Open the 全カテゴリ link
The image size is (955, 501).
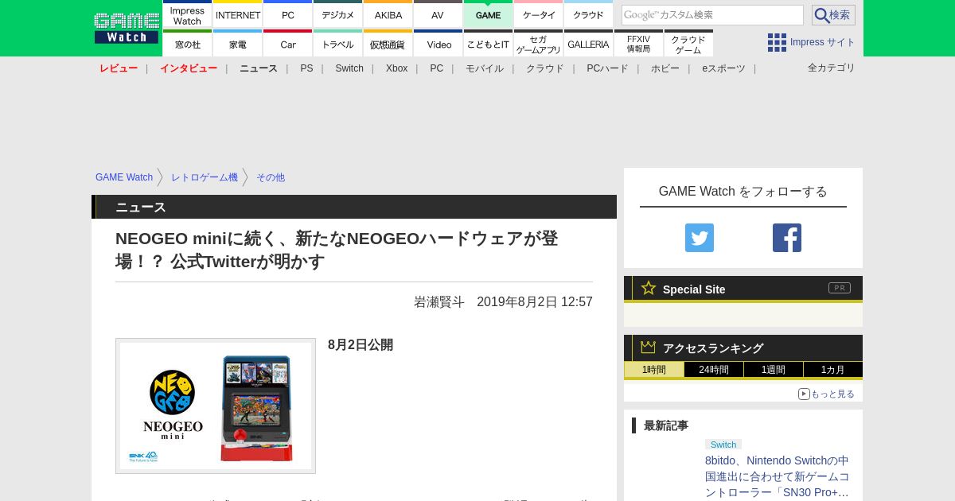click(x=832, y=68)
